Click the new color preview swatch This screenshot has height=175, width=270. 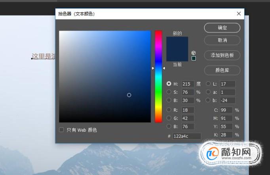pyautogui.click(x=177, y=43)
